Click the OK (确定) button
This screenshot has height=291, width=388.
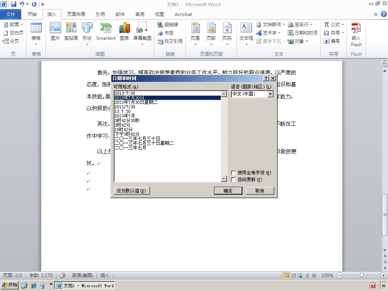pos(228,191)
